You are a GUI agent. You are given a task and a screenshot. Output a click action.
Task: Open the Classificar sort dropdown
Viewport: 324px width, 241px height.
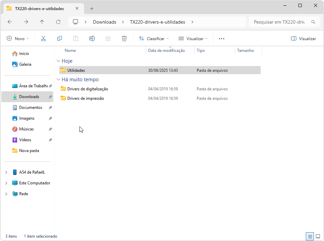coord(154,39)
